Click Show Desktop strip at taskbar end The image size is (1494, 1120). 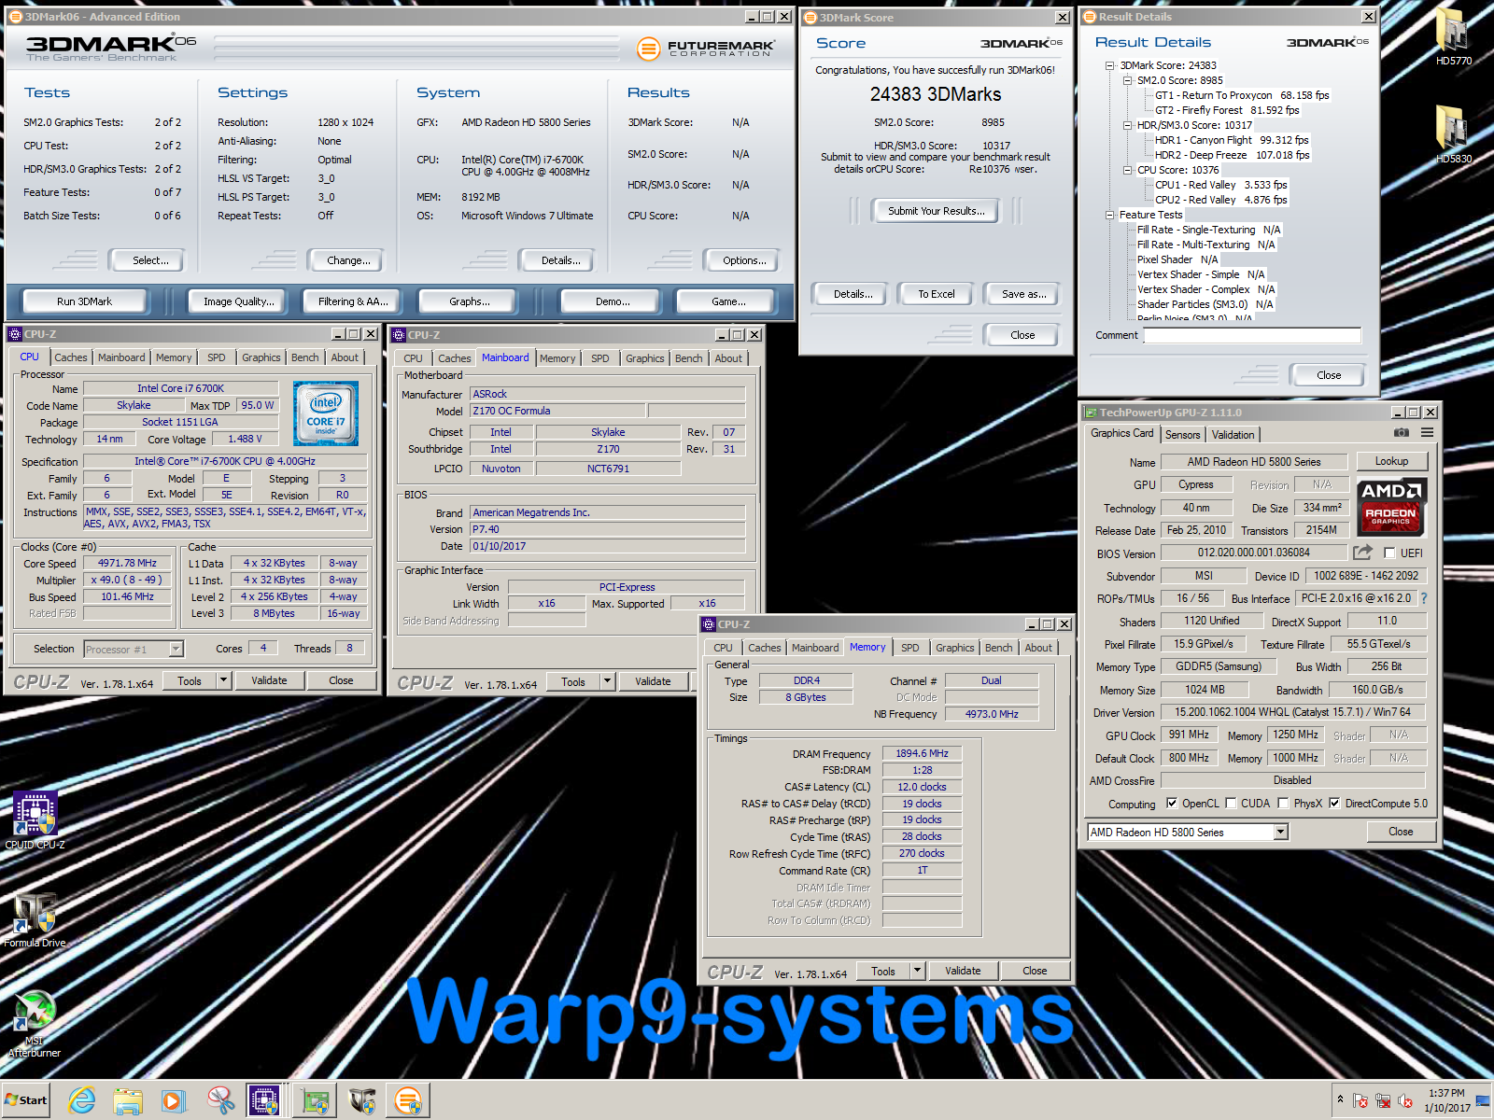(x=1485, y=1100)
